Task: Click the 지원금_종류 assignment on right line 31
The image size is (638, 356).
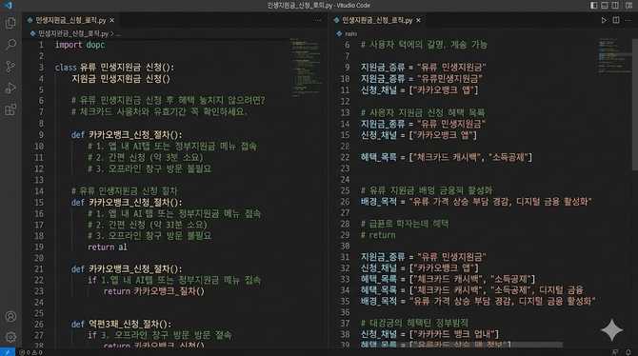Action: point(424,257)
